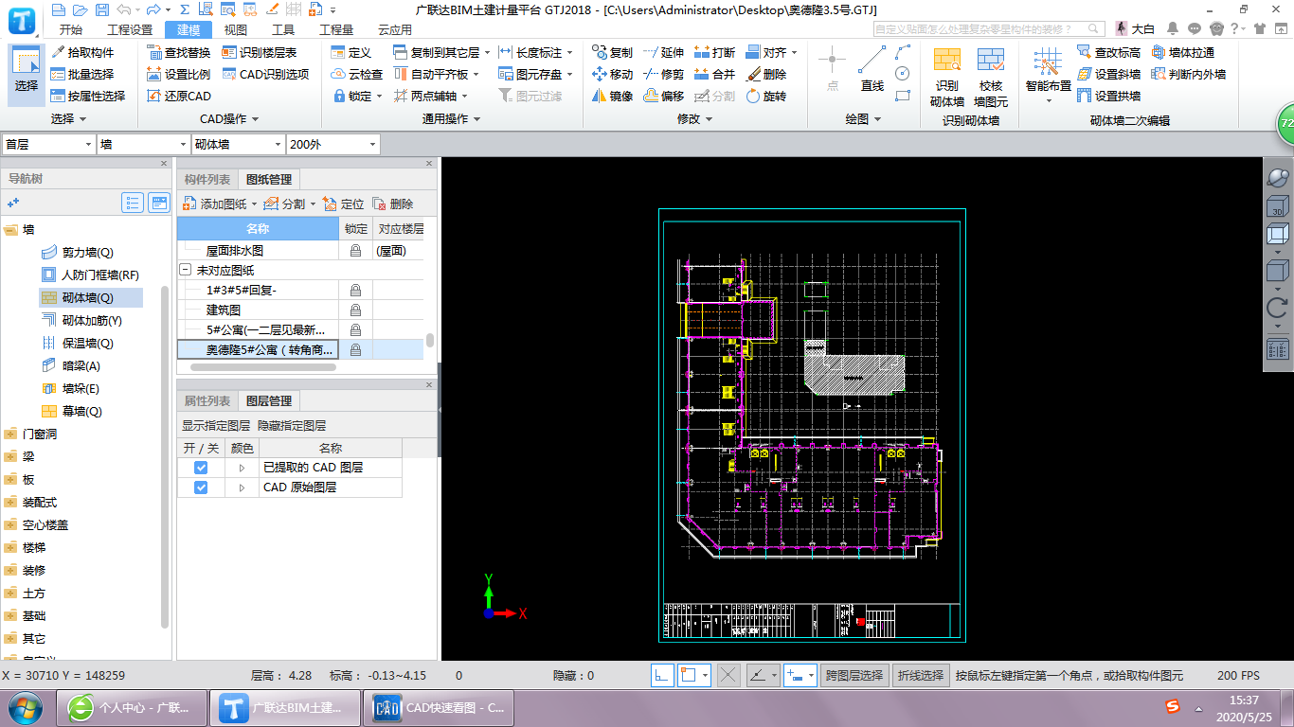The width and height of the screenshot is (1294, 727).
Task: Click 识别砌体墙 recognize masonry wall
Action: coord(947,78)
